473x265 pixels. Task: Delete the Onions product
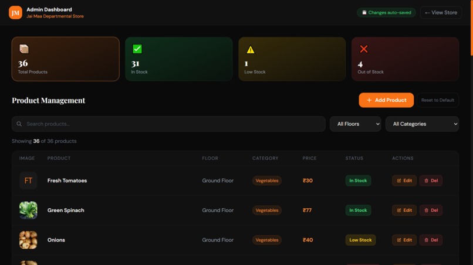pyautogui.click(x=431, y=240)
